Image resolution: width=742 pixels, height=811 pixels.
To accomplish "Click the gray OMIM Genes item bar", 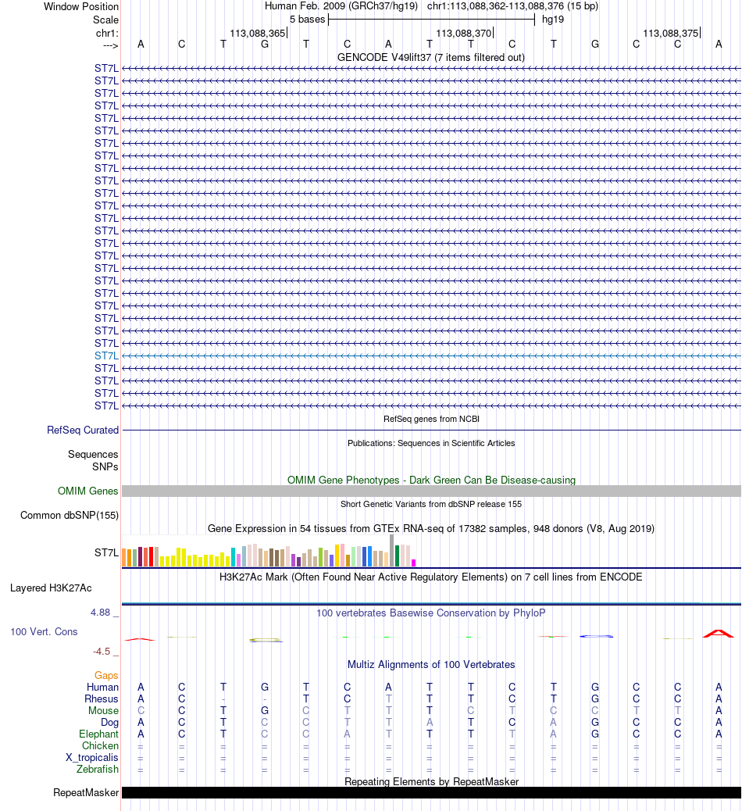I will click(431, 491).
